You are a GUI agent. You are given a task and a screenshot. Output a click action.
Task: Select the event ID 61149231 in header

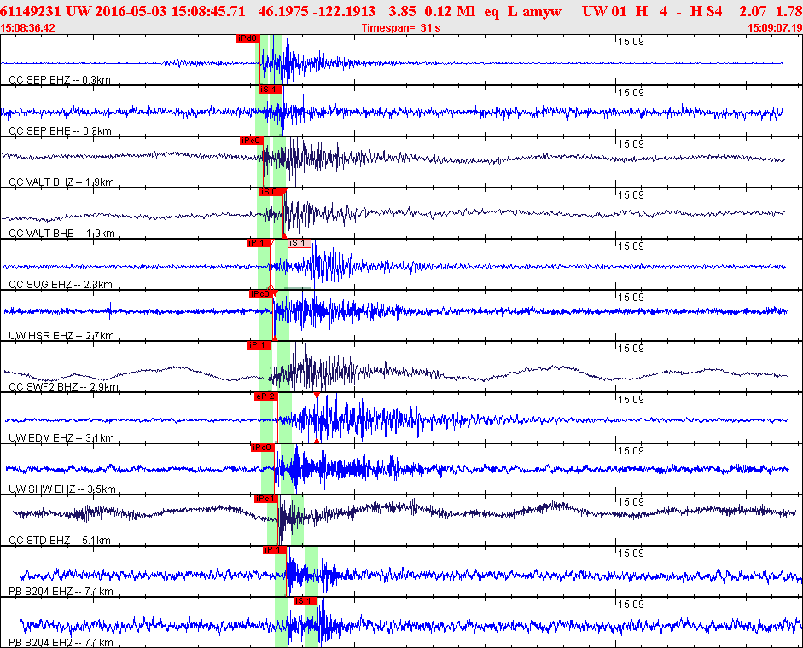click(31, 11)
